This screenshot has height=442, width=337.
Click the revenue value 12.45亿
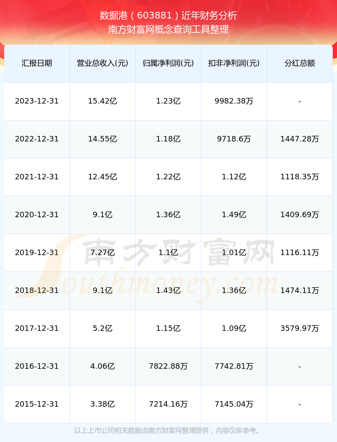coord(103,177)
